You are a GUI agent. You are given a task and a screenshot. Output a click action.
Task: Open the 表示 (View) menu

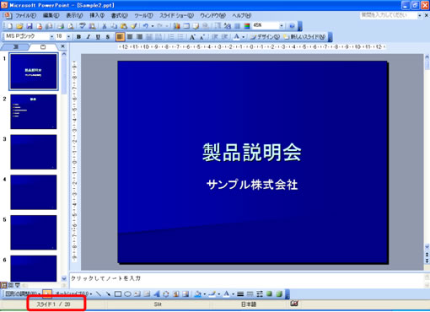[74, 16]
